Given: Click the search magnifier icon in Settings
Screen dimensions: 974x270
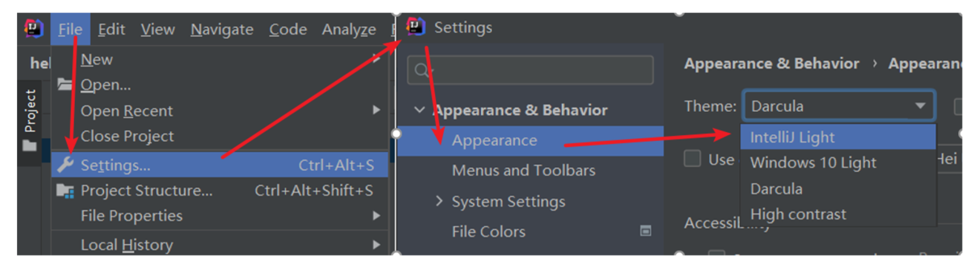Looking at the screenshot, I should coord(421,71).
